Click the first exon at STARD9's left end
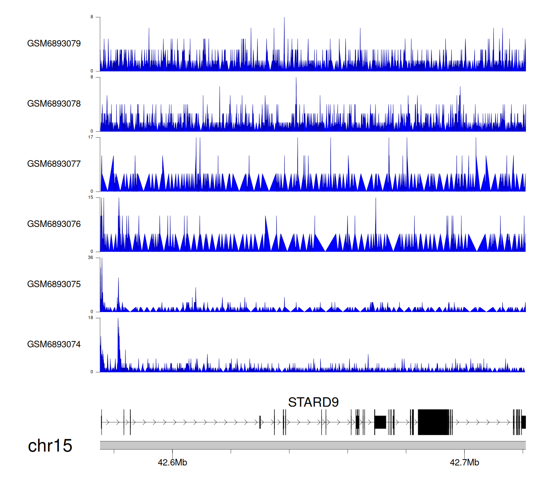554x488 pixels. tap(102, 422)
